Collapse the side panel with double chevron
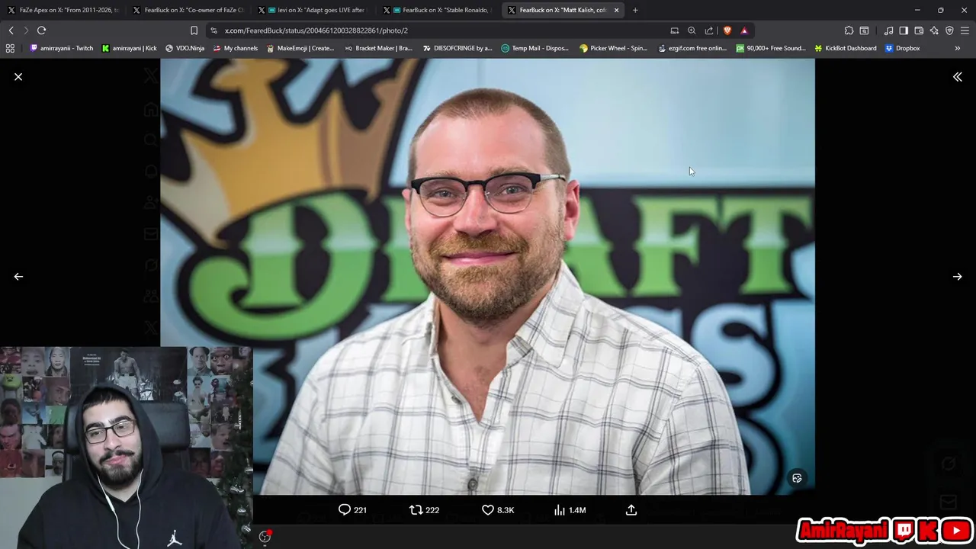The image size is (976, 549). (958, 77)
